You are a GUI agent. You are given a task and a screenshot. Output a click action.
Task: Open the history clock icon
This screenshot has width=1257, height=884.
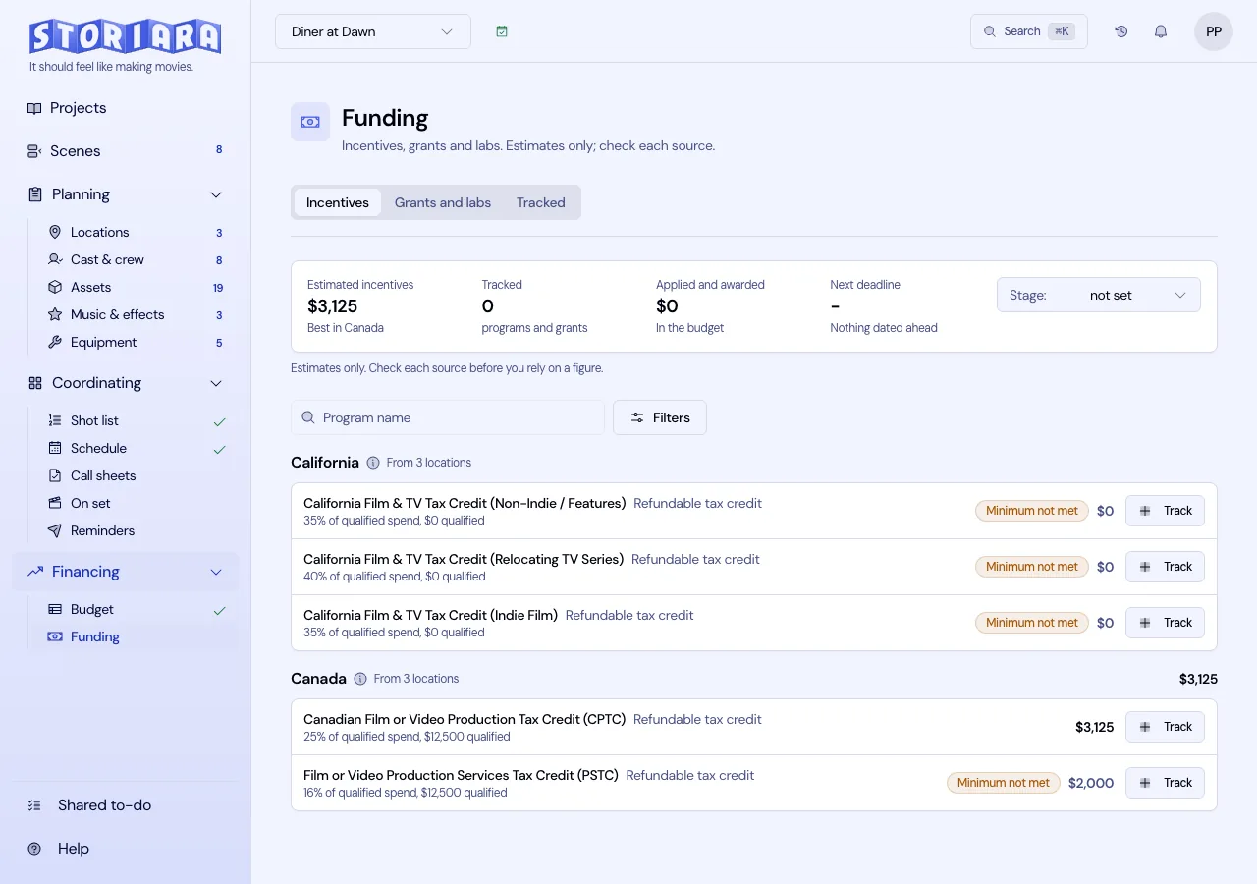coord(1121,31)
